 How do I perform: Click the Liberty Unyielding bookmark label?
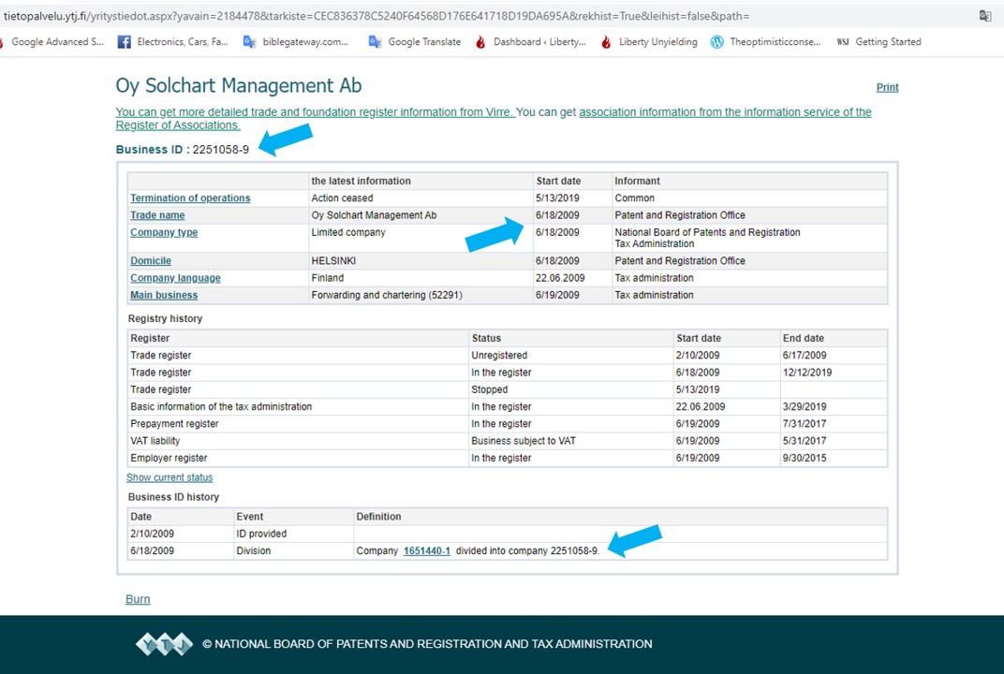tap(658, 41)
